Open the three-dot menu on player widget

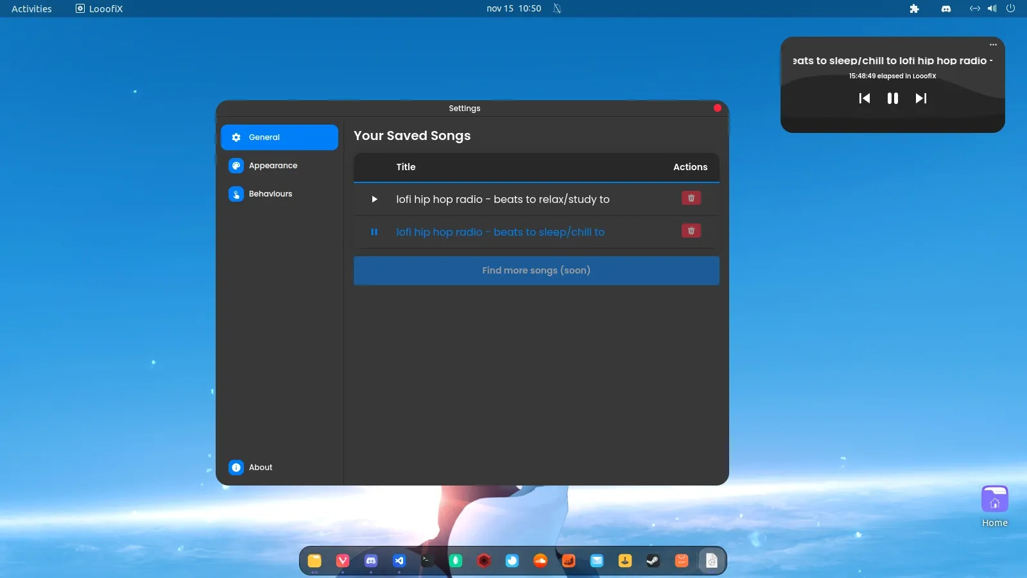[x=993, y=45]
